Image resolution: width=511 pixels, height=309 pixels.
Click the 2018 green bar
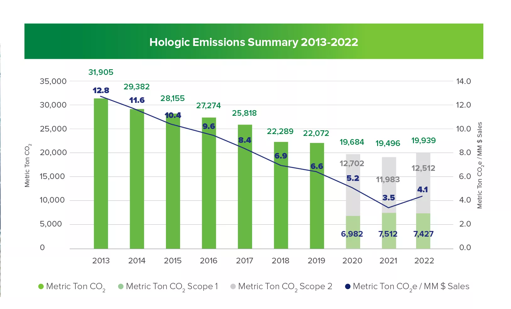tap(281, 195)
